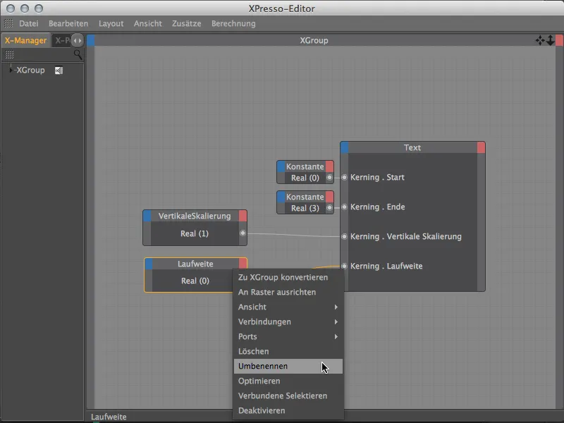Click blue corner of Konstante Real (0) node

coord(281,166)
